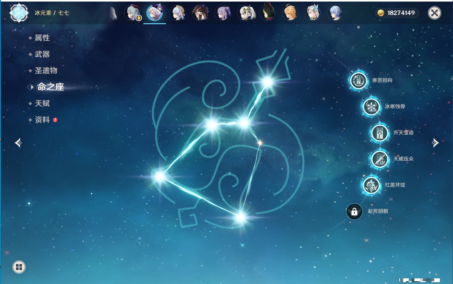The image size is (453, 284).
Task: Open the four-square grid menu icon
Action: pos(19,267)
